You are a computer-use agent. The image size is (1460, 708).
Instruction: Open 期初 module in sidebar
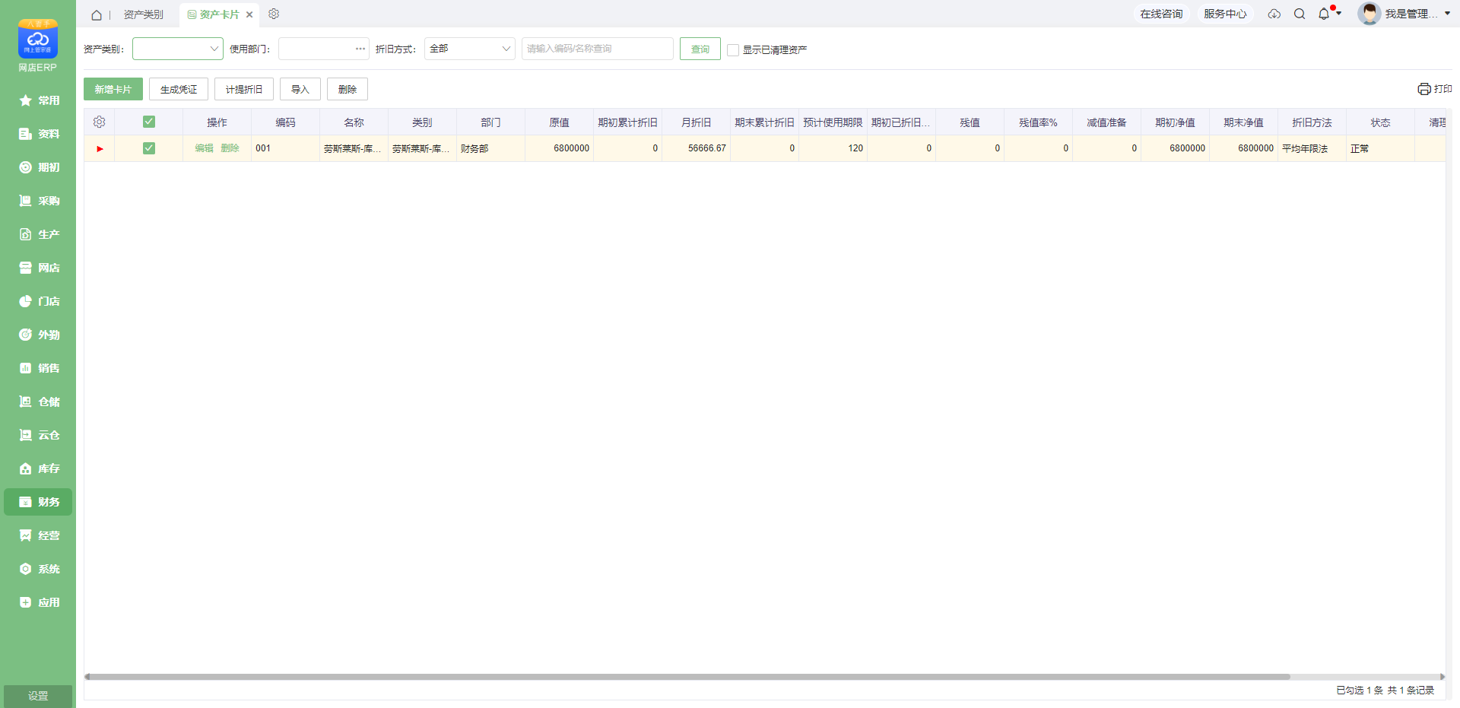click(38, 167)
